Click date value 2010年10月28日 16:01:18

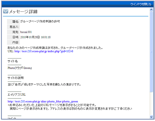[x=35, y=37]
